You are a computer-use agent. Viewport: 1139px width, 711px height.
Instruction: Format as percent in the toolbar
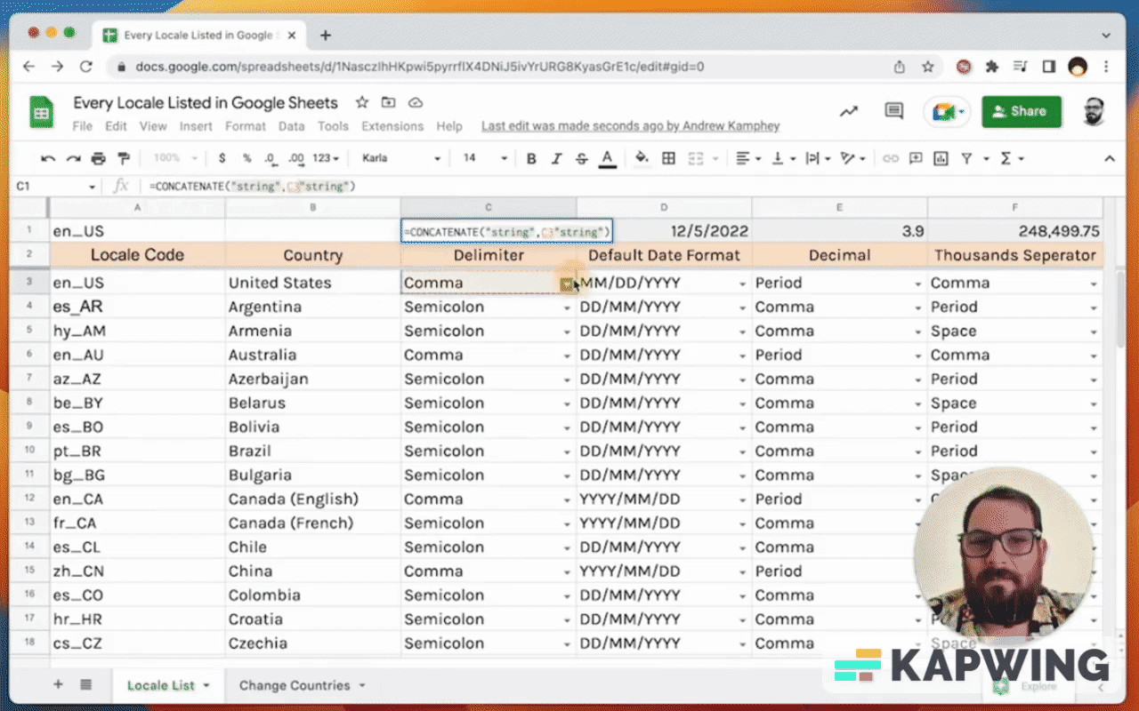246,158
